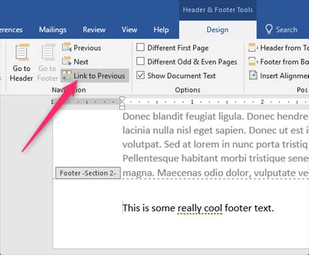Click the Footer -Section 2- label
The width and height of the screenshot is (309, 255).
[88, 173]
